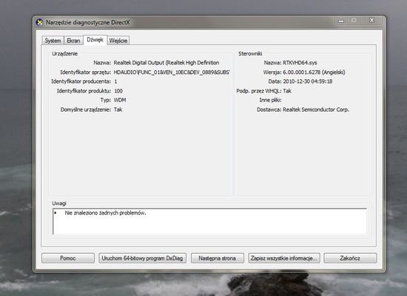This screenshot has height=296, width=407.
Task: Close the DirectX diagnostic window
Action: [x=371, y=21]
